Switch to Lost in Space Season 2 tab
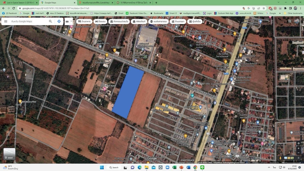The width and height of the screenshot is (304, 171). pos(19,3)
